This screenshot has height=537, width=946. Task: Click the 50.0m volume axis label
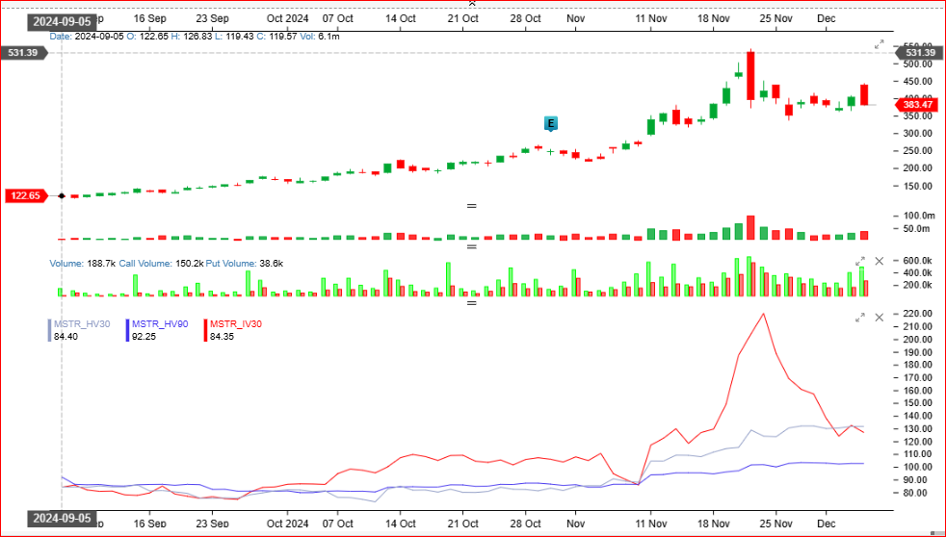coord(916,229)
